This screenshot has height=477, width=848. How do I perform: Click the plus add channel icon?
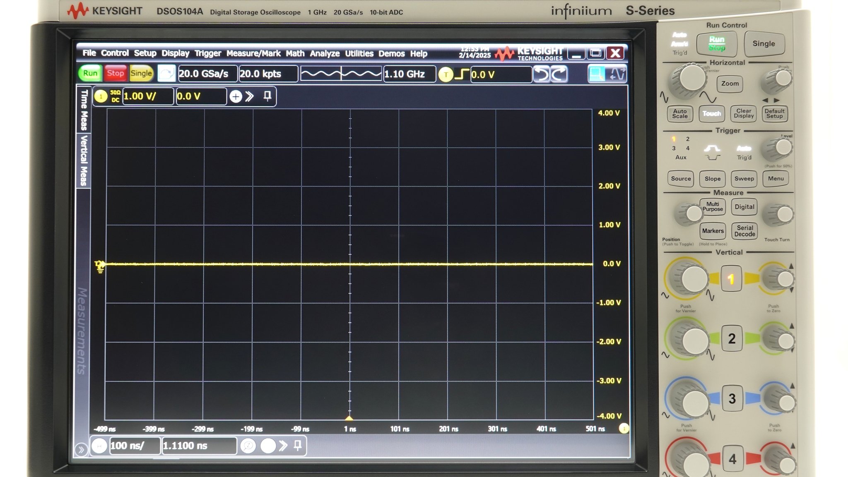(236, 96)
